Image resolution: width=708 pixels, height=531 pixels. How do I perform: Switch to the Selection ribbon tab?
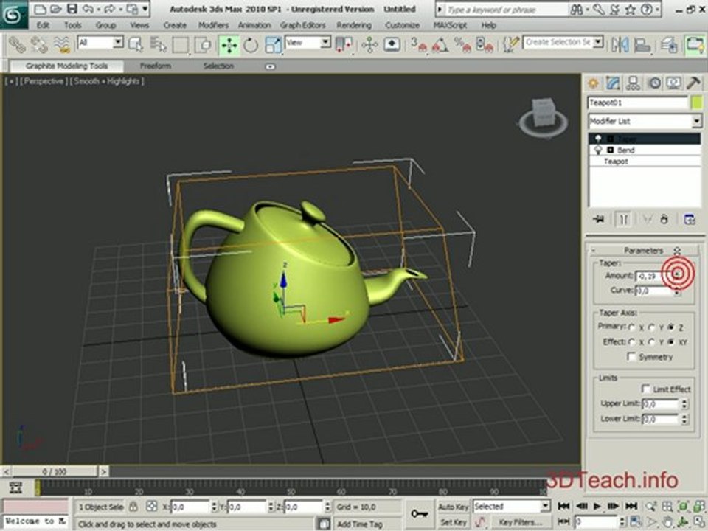click(218, 66)
